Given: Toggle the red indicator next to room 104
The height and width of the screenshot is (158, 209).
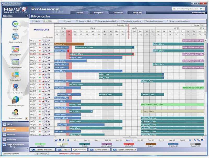Looking at the screenshot, I should 40,51.
